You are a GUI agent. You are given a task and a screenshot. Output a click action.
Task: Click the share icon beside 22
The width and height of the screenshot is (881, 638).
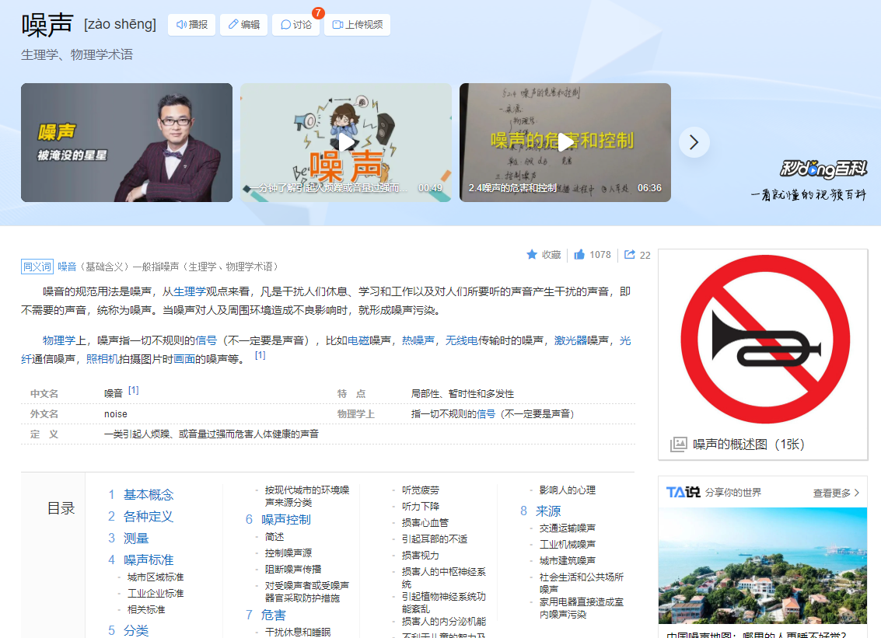point(630,254)
